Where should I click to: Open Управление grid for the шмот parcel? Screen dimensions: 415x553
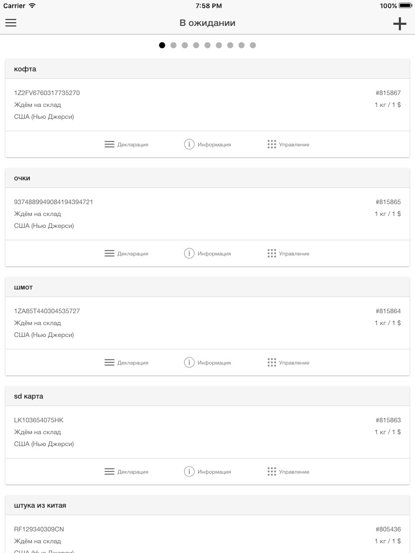pos(288,363)
